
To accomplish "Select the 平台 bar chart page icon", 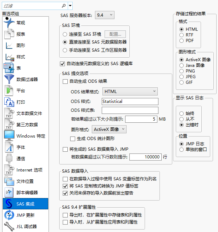I will click(9, 91).
